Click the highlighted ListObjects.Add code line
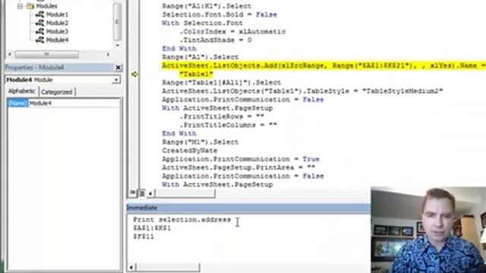The image size is (486, 273). (x=323, y=66)
